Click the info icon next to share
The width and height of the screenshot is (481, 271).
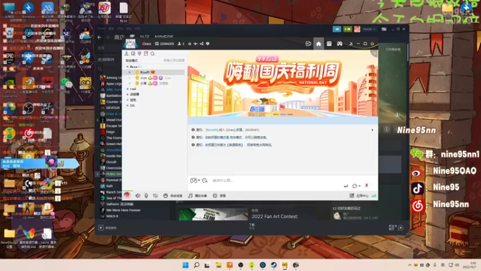click(x=207, y=43)
